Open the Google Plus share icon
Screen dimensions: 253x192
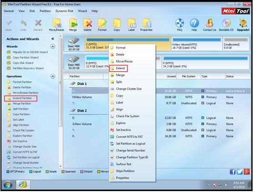pyautogui.click(x=247, y=171)
